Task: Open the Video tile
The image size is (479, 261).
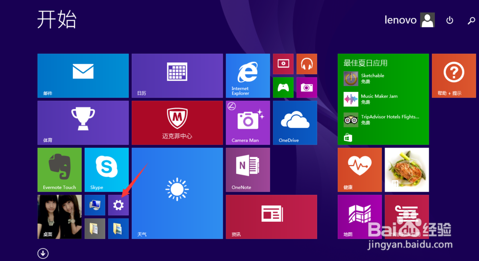Action: coord(283,64)
